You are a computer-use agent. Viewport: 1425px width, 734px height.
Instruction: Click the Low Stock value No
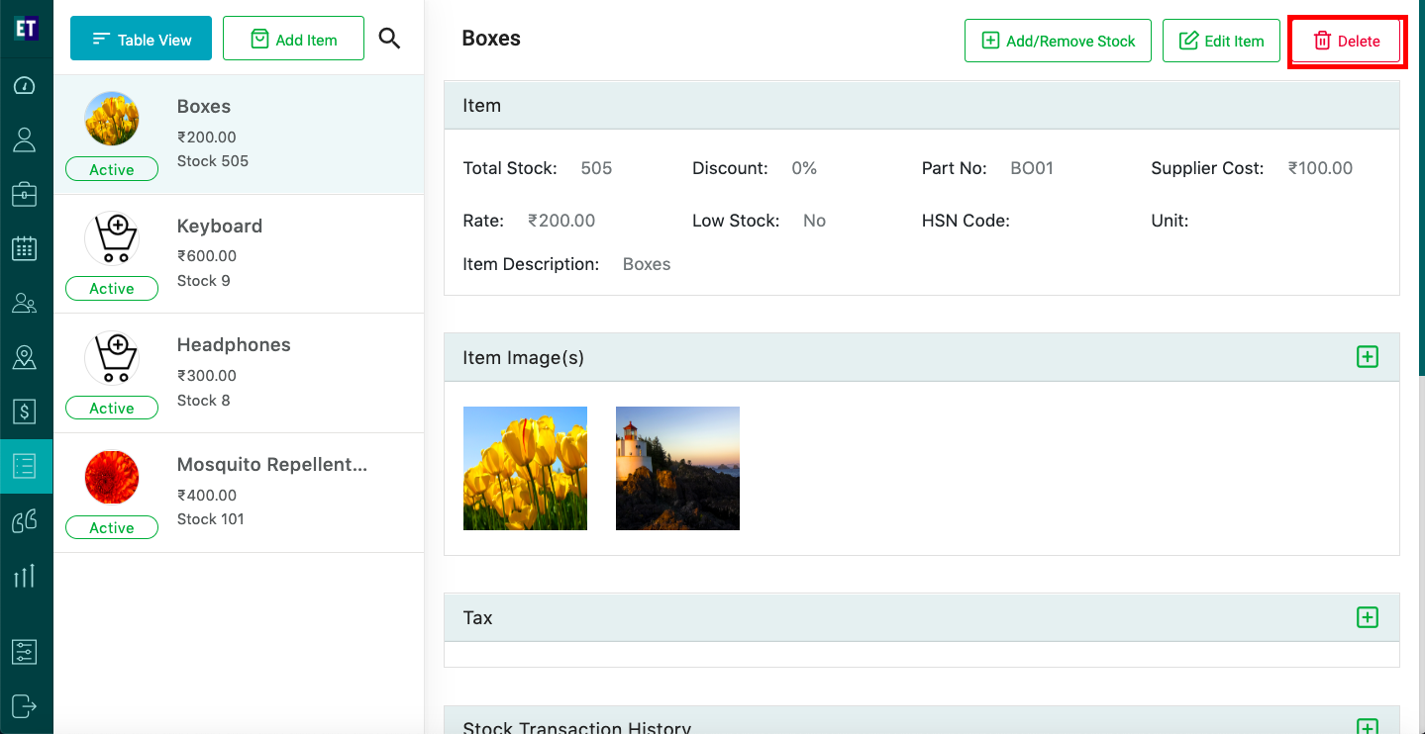(x=815, y=221)
